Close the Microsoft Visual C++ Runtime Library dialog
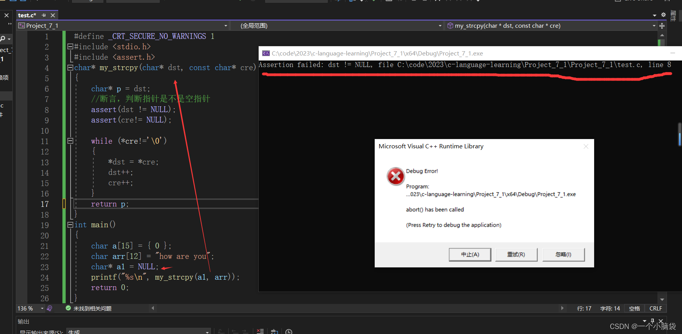Screen dimensions: 682x334 [x=586, y=146]
